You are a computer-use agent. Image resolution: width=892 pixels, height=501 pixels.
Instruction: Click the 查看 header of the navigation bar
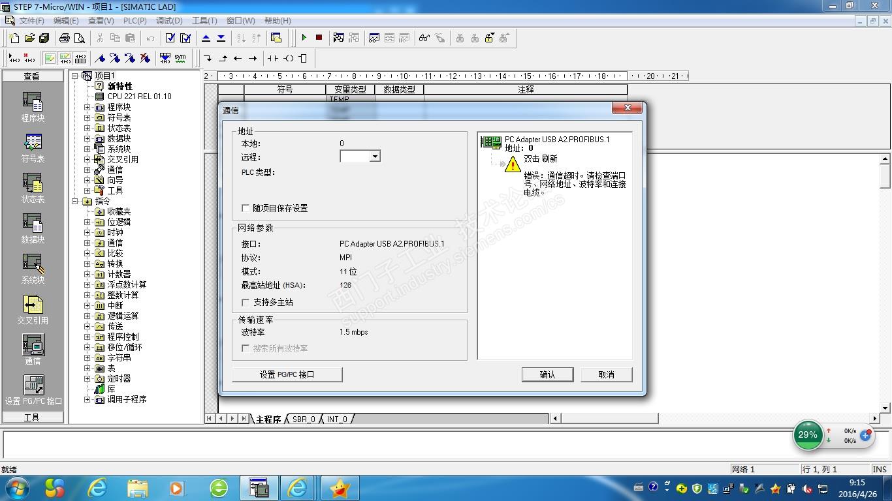pyautogui.click(x=33, y=76)
